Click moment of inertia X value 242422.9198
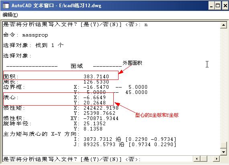This screenshot has height=165, width=229. (101, 108)
